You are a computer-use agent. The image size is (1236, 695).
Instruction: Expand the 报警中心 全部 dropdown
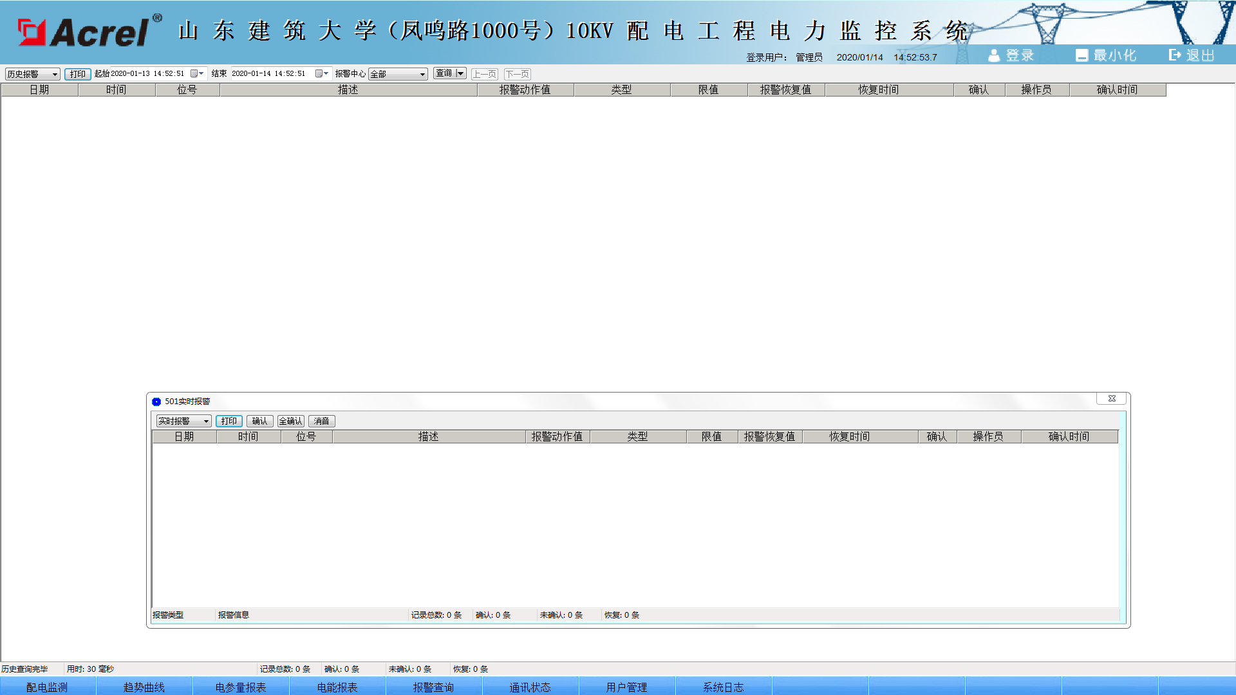tap(422, 75)
